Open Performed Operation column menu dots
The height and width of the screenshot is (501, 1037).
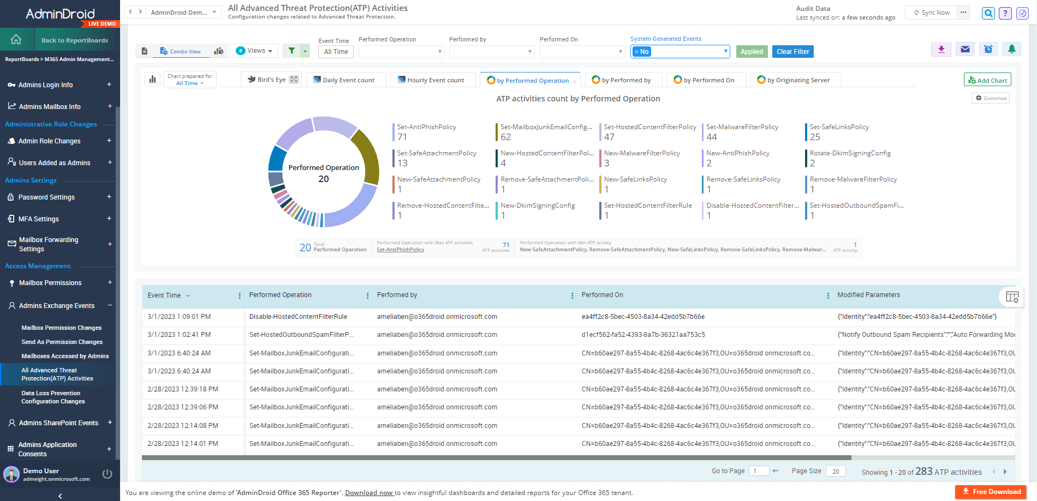click(367, 295)
